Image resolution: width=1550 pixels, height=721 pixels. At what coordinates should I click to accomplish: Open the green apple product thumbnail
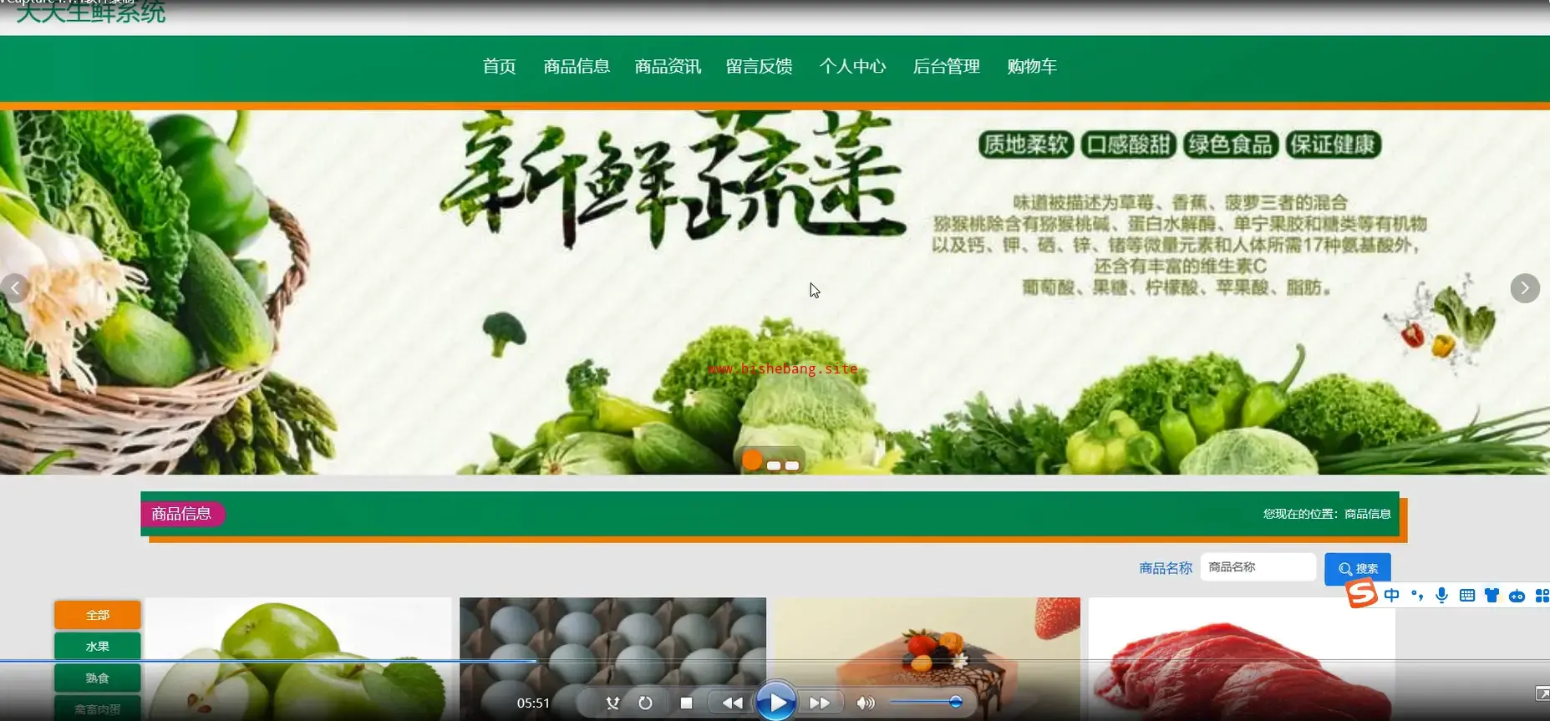[298, 659]
